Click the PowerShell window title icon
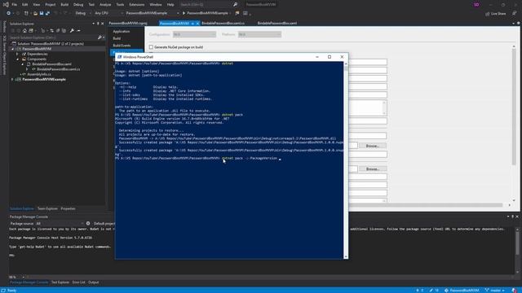The height and width of the screenshot is (293, 522). (x=120, y=57)
